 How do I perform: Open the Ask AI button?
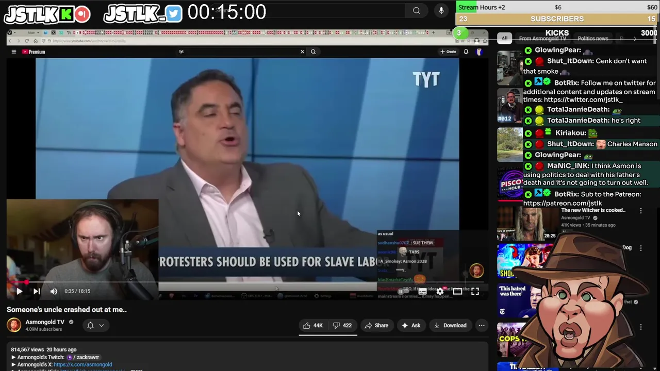point(411,325)
